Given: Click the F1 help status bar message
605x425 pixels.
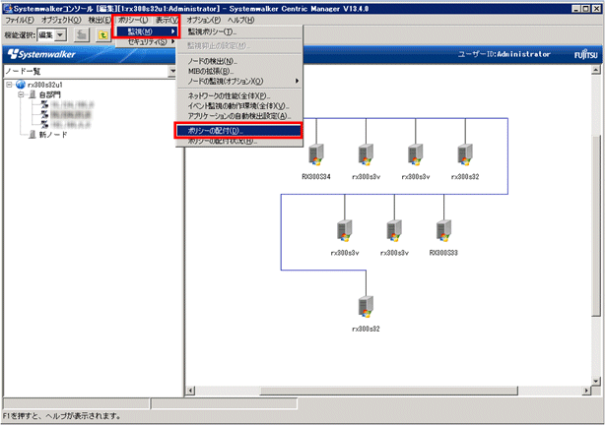Looking at the screenshot, I should click(62, 416).
